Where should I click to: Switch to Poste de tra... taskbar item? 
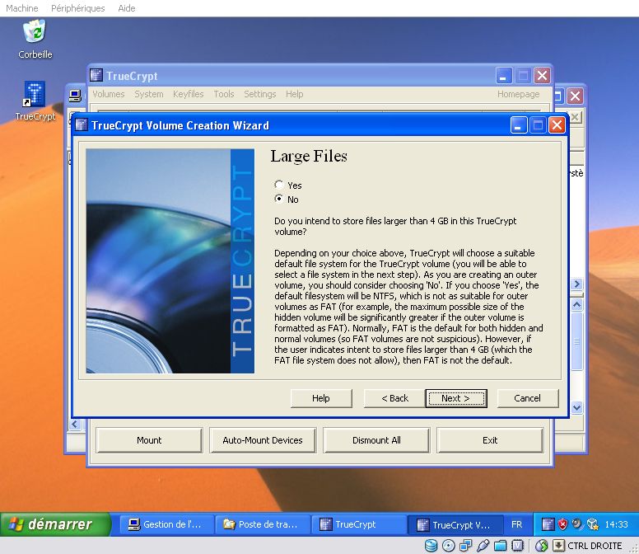pos(263,524)
